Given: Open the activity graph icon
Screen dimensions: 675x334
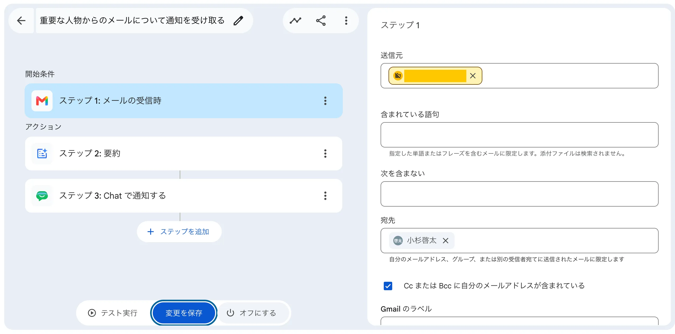Looking at the screenshot, I should [x=295, y=21].
